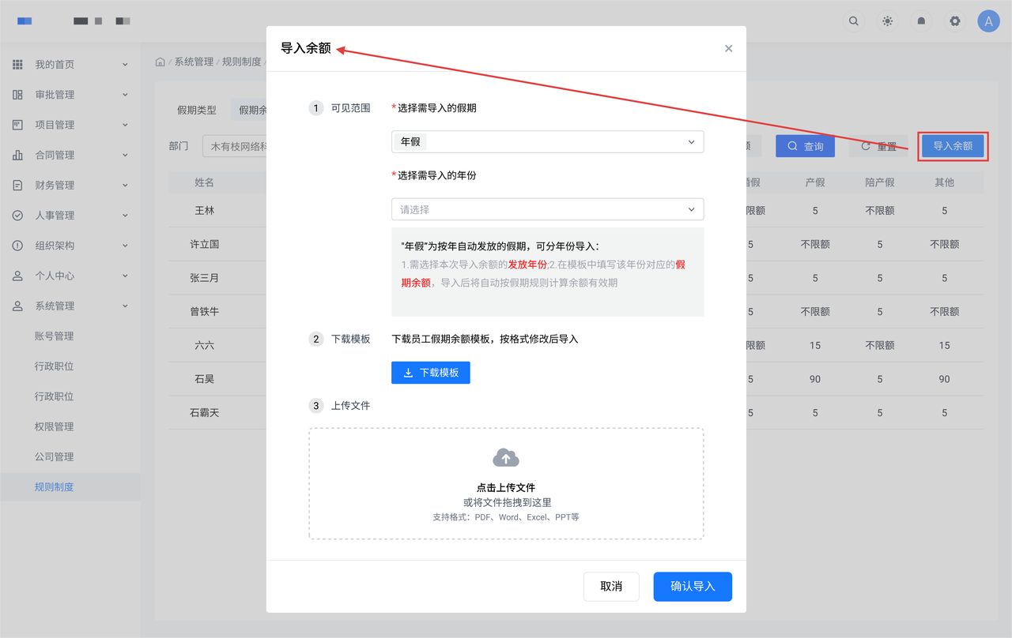The width and height of the screenshot is (1012, 638).
Task: Click the 下载模板 button
Action: [431, 373]
